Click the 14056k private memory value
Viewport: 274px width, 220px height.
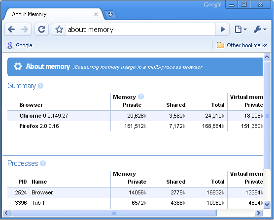[137, 192]
